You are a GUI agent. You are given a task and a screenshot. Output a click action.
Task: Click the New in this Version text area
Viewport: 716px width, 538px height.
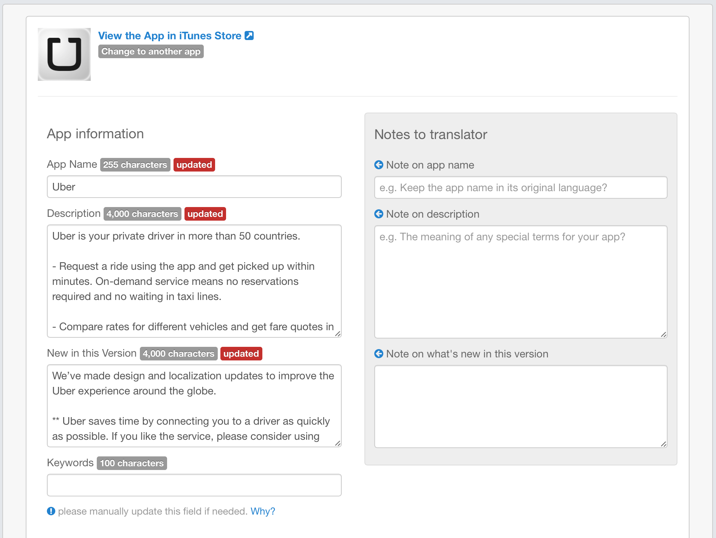tap(194, 406)
